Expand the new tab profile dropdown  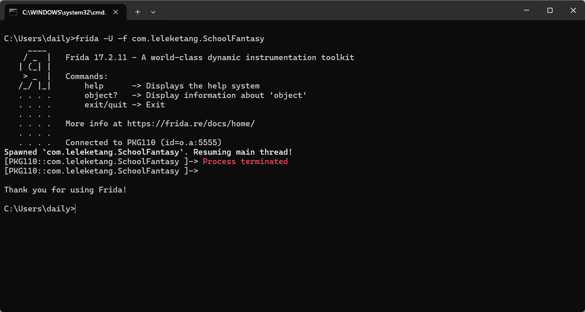(x=153, y=12)
